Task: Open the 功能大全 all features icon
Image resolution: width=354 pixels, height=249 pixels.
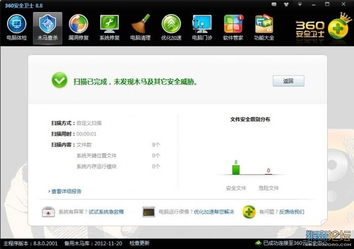Action: coord(264,27)
